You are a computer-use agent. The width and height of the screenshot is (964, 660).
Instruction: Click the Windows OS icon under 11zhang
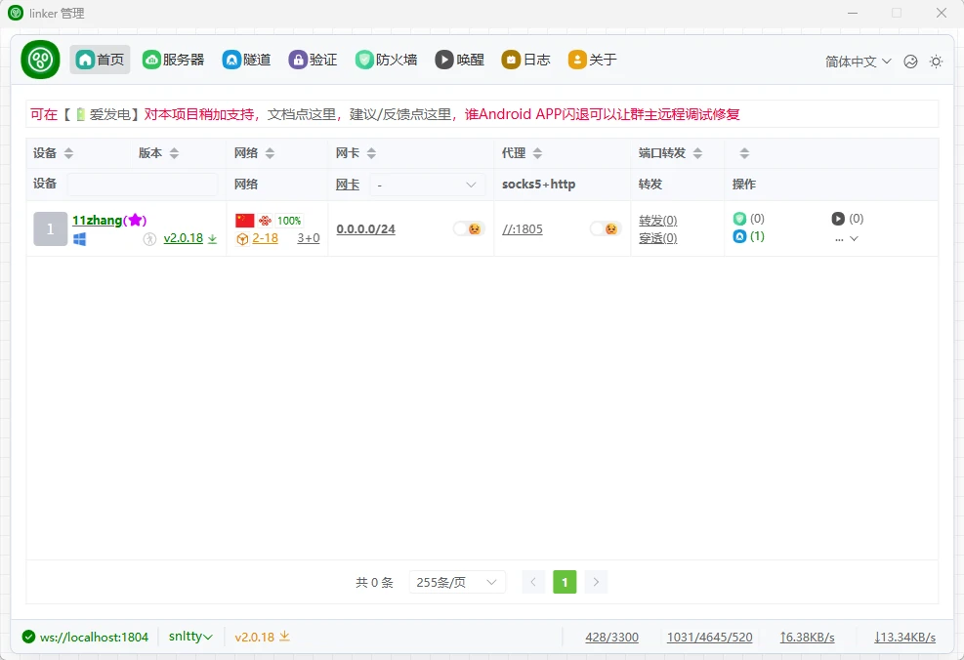pyautogui.click(x=79, y=239)
